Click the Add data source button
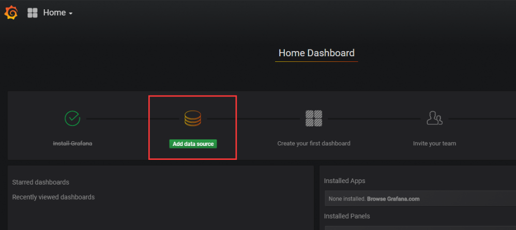The height and width of the screenshot is (230, 516). [x=193, y=144]
